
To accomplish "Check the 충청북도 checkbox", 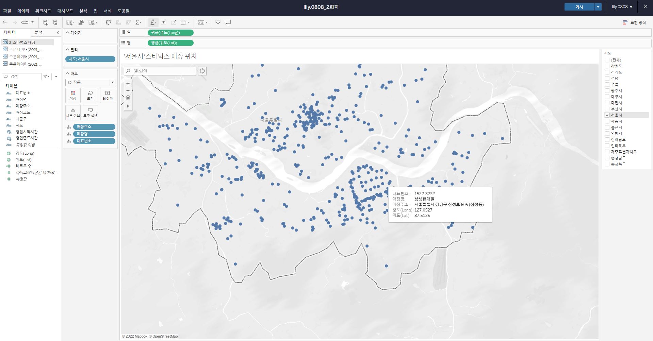I will 607,164.
